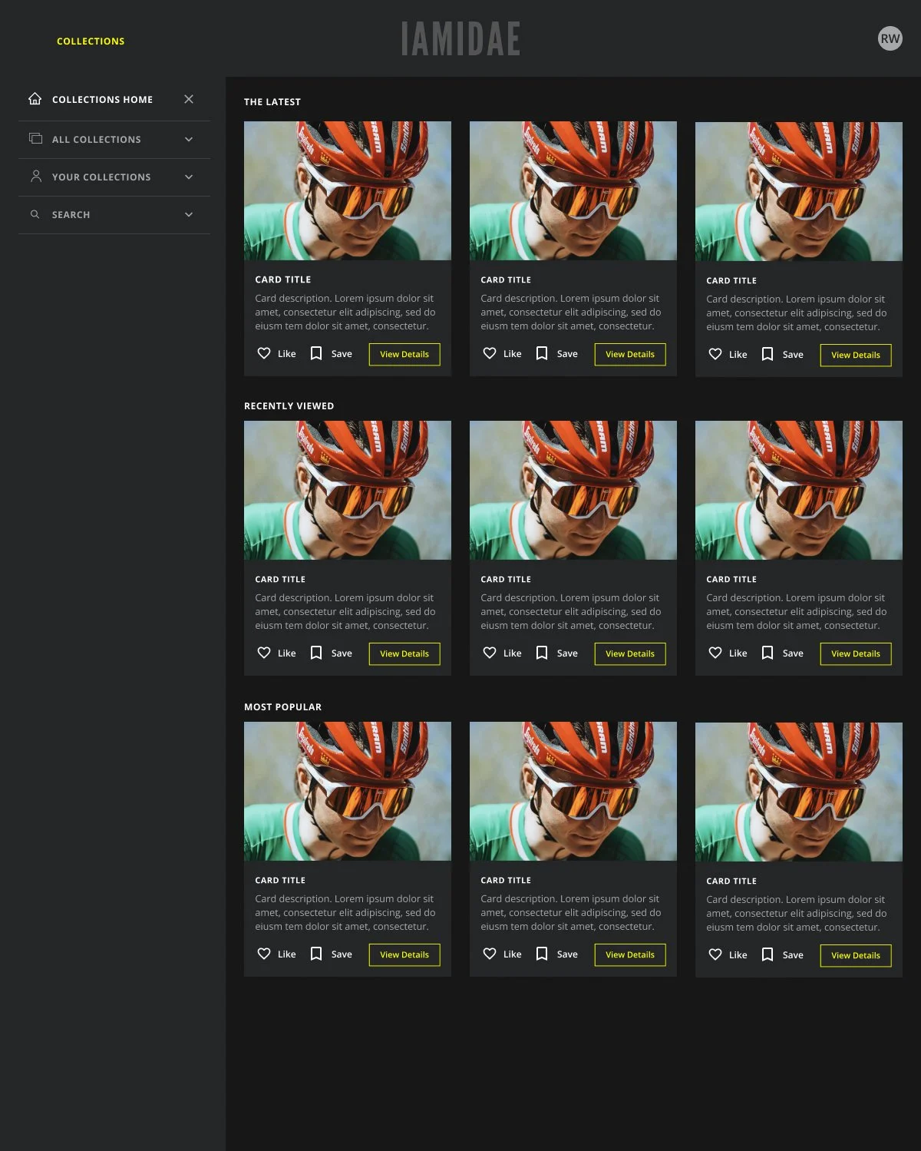
Task: Like the last Recently Viewed card
Action: [728, 653]
